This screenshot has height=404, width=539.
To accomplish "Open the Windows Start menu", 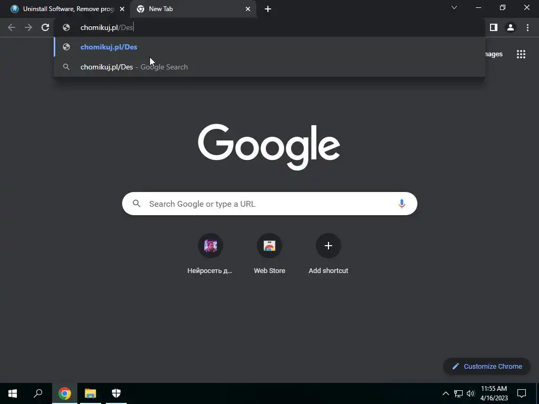I will 13,393.
